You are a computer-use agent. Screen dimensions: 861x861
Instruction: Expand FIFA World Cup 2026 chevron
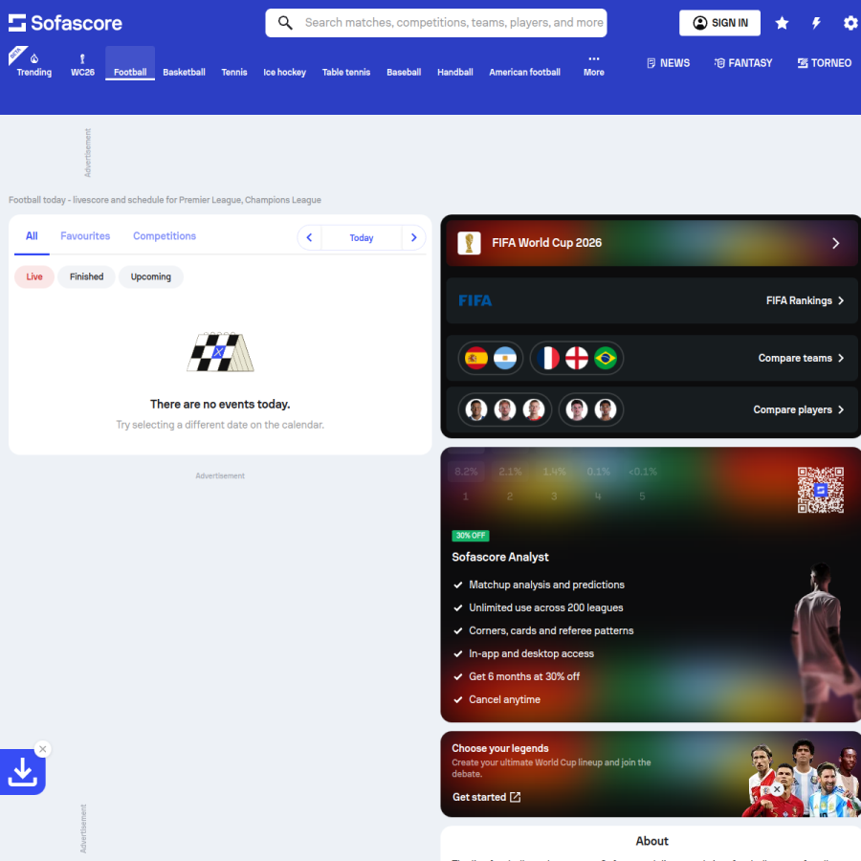pos(835,243)
